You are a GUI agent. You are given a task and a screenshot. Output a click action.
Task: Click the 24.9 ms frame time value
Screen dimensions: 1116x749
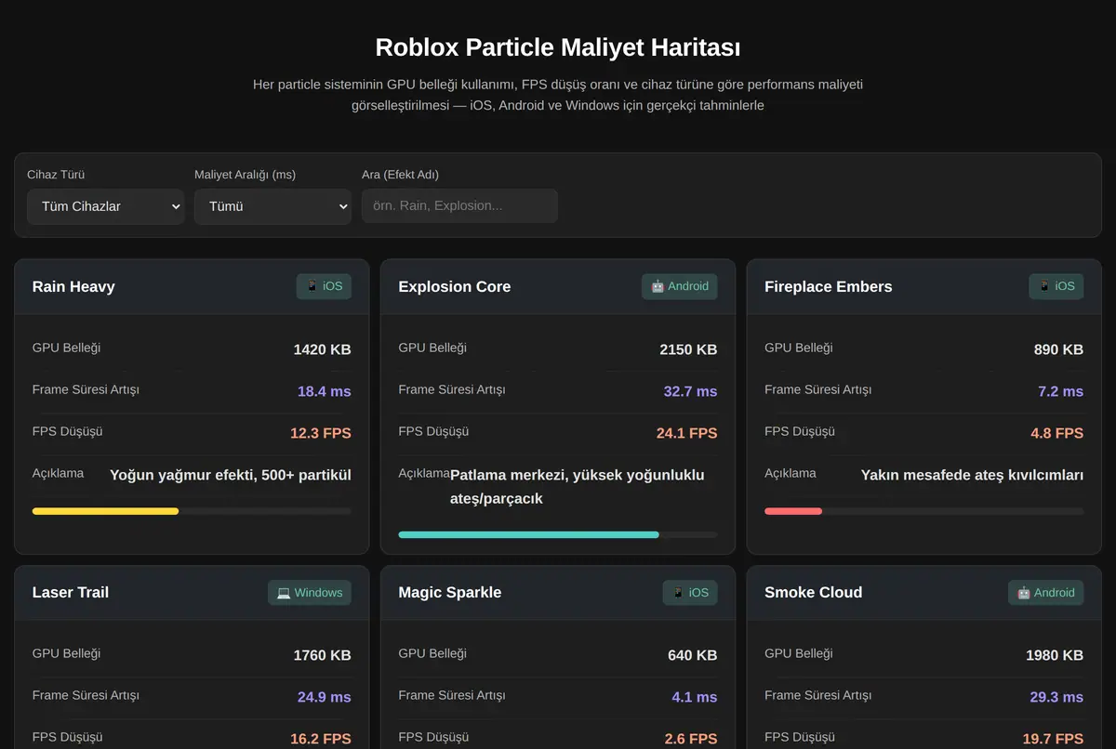pos(324,697)
